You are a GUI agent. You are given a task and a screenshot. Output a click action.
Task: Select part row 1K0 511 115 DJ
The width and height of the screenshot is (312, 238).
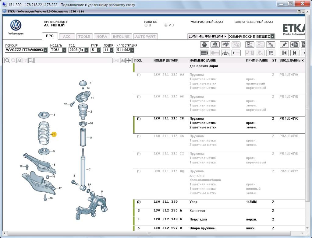tap(219, 83)
